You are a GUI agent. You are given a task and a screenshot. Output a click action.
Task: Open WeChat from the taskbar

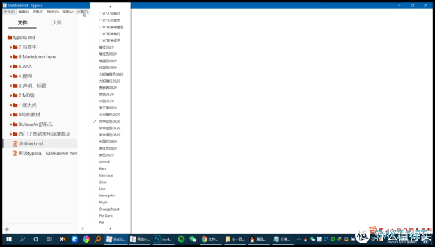pos(193,239)
